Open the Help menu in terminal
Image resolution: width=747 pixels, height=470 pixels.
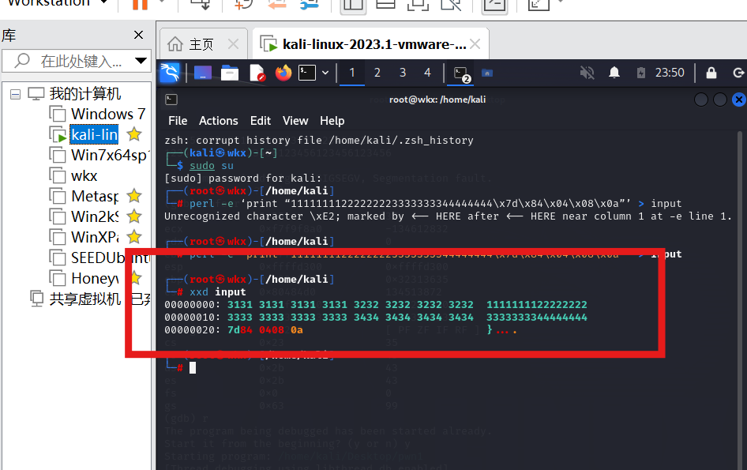[332, 121]
